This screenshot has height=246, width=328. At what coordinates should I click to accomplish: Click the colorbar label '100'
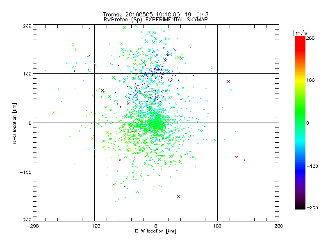(310, 80)
